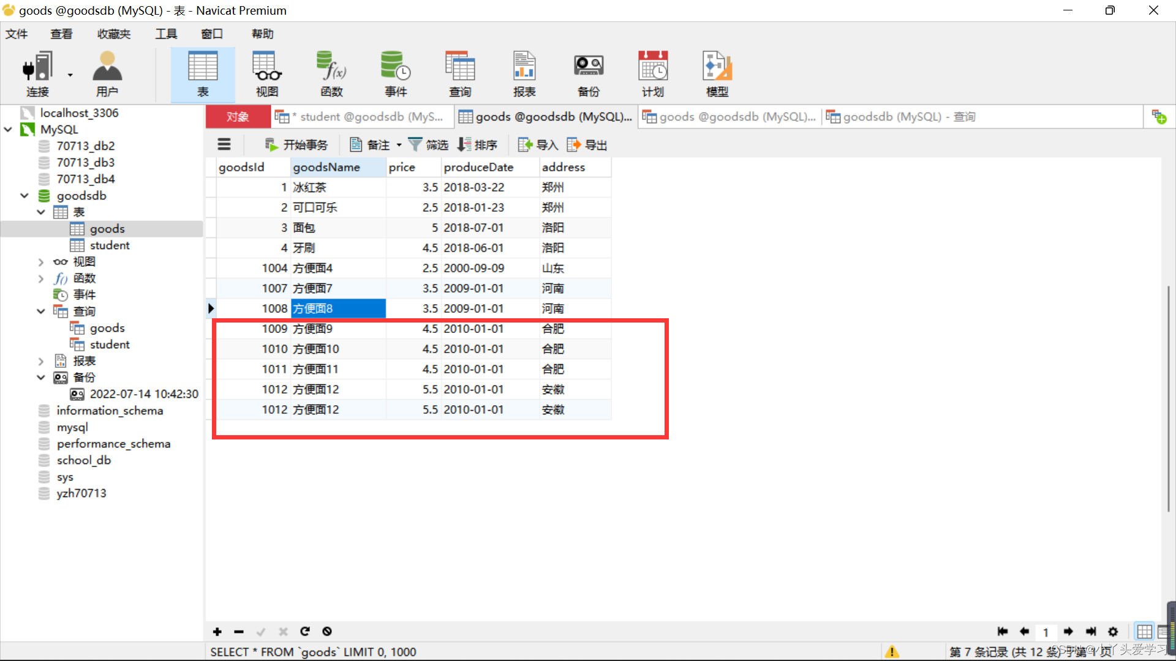
Task: Select the 冰红茶 goodsName cell
Action: point(338,187)
